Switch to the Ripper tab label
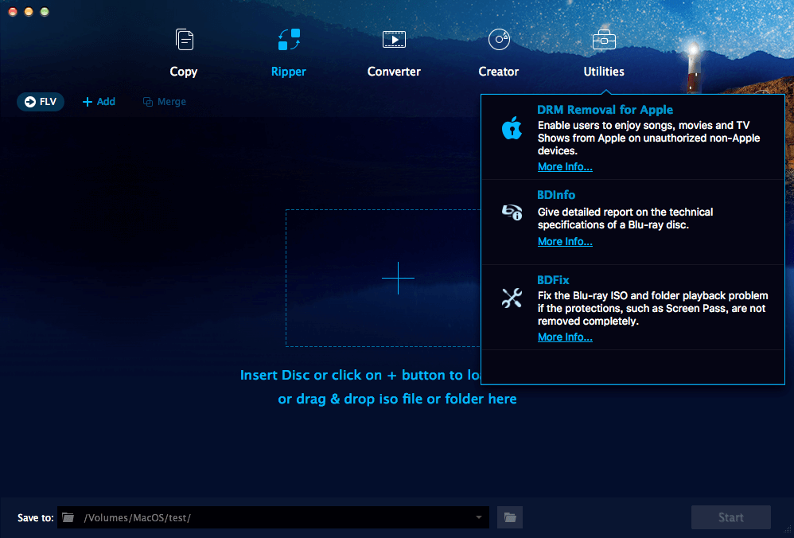 [289, 72]
